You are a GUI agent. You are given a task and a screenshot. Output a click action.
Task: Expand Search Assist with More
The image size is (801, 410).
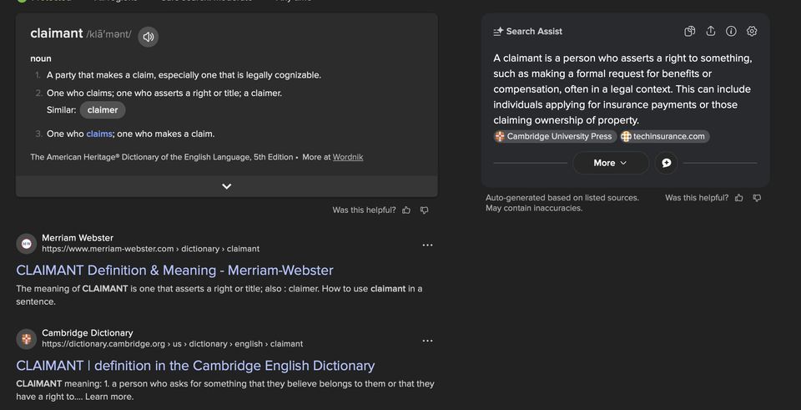pos(611,163)
